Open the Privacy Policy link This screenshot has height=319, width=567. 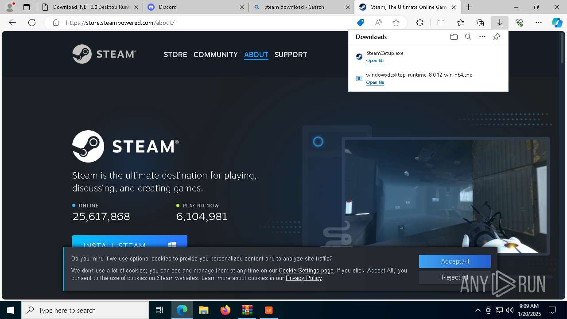pyautogui.click(x=303, y=278)
